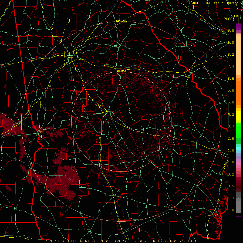Viewport: 243px width, 243px height.
Task: Pick the pink band on color scale
Action: tap(238, 164)
